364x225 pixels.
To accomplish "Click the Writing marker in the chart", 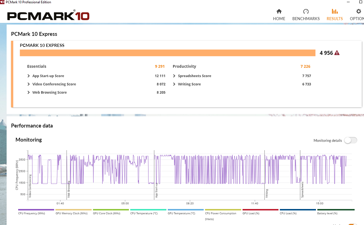I will pos(267,193).
